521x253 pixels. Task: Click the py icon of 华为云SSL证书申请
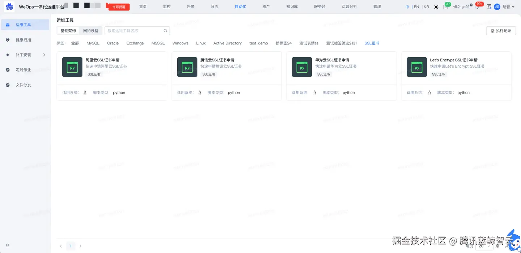point(302,67)
